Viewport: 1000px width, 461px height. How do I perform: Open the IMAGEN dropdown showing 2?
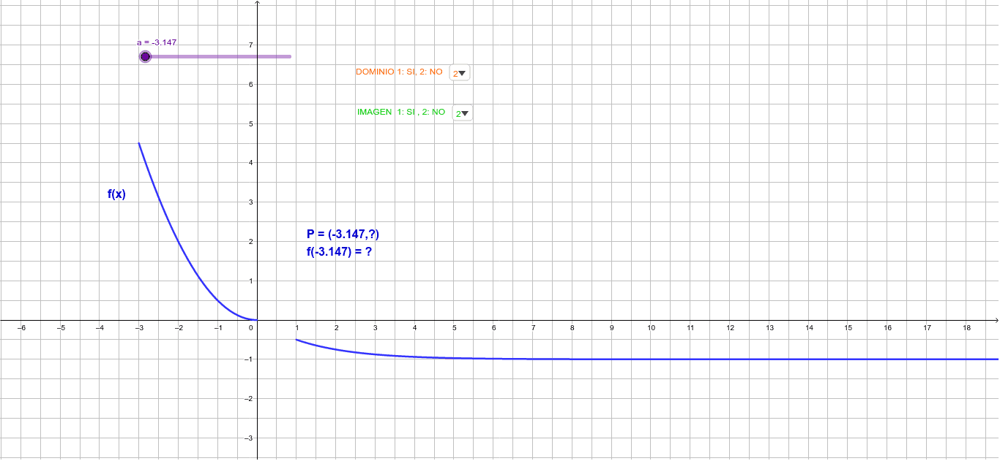(462, 113)
